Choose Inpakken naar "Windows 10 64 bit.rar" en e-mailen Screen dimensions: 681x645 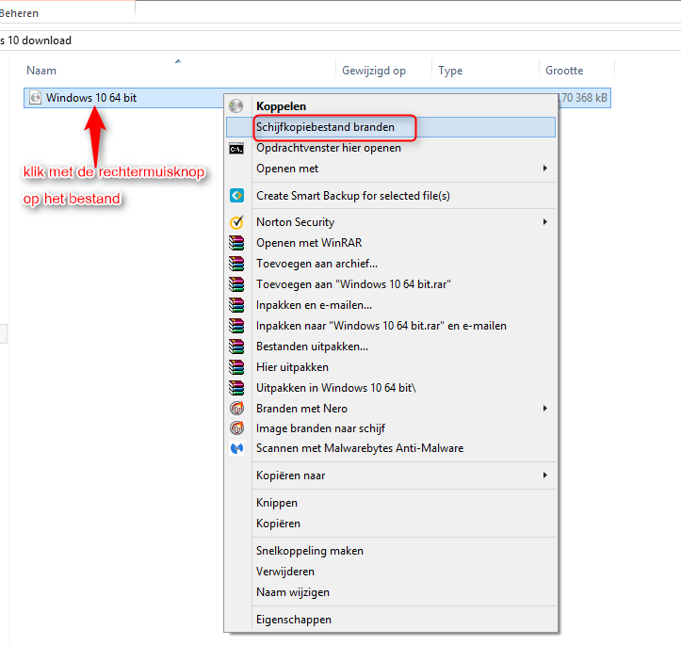click(391, 326)
